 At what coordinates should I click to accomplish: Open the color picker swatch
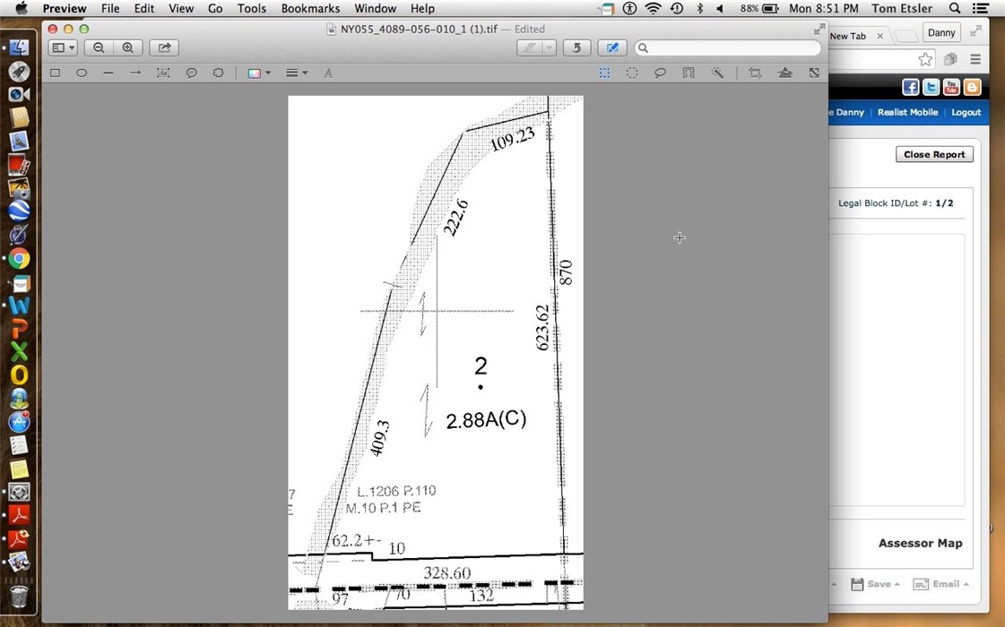pyautogui.click(x=258, y=73)
